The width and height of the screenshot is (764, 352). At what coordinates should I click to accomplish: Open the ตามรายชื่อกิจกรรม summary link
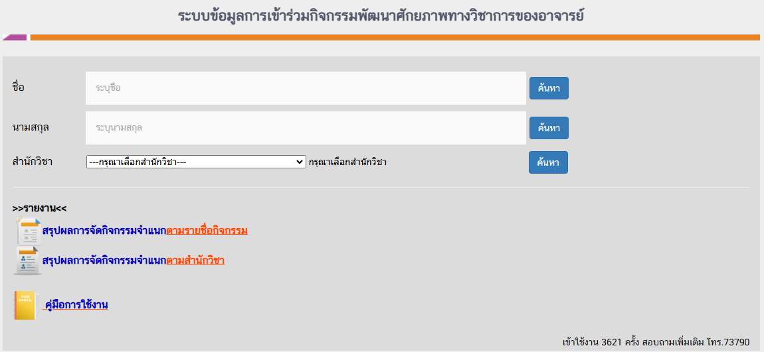[207, 231]
